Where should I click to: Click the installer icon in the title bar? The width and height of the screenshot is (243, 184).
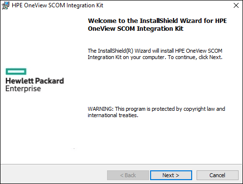[x=5, y=5]
